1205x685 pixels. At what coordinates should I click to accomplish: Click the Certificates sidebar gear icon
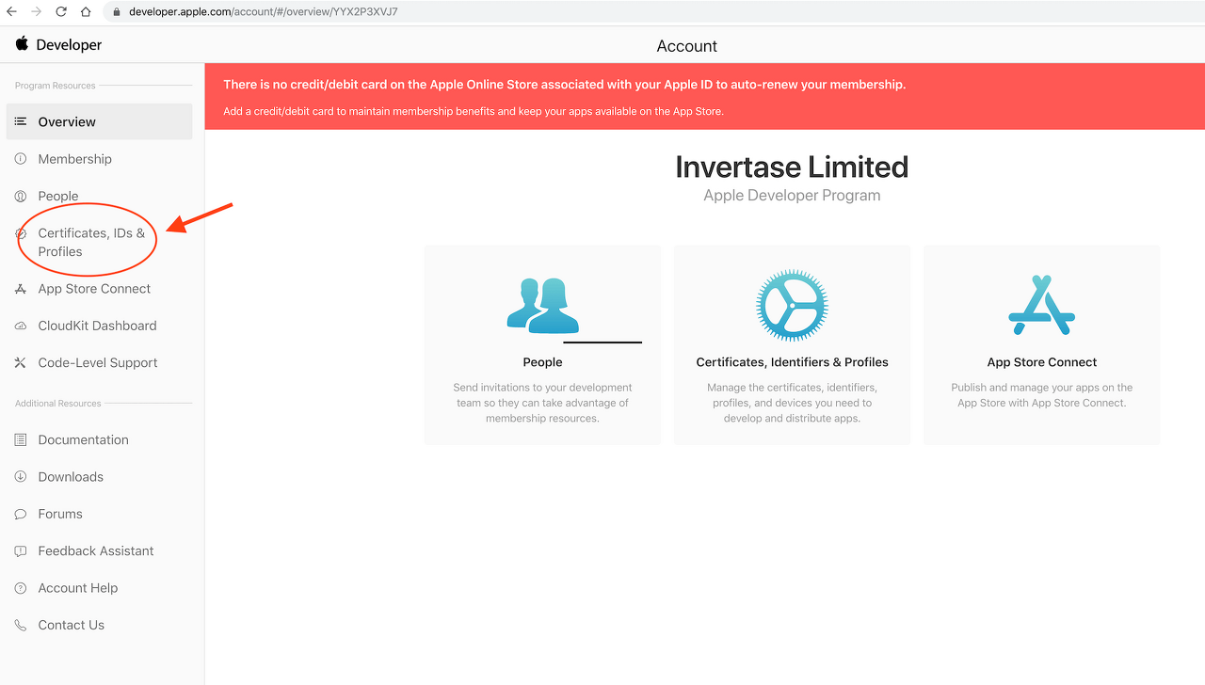pos(21,233)
